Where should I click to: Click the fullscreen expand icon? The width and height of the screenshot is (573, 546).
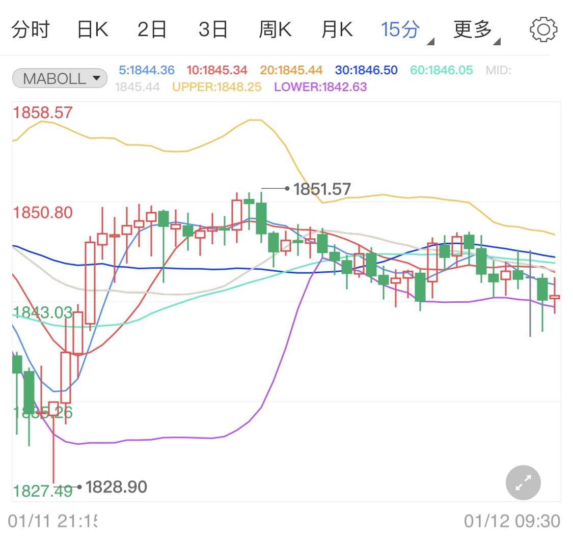tap(523, 482)
